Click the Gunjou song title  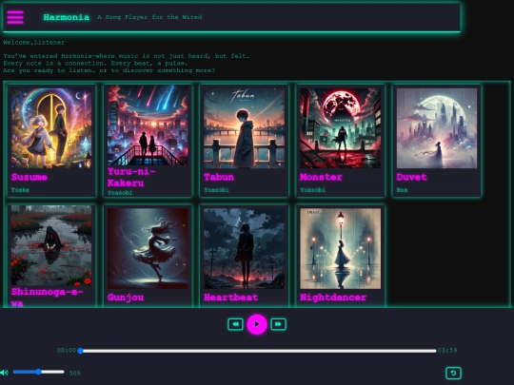pos(126,298)
